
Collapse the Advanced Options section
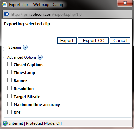pos(40,57)
